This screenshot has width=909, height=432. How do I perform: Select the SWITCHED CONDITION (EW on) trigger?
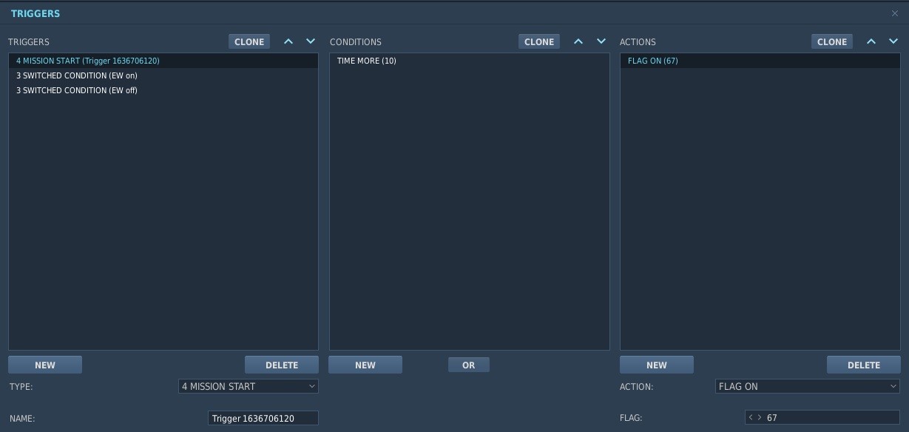(x=163, y=75)
